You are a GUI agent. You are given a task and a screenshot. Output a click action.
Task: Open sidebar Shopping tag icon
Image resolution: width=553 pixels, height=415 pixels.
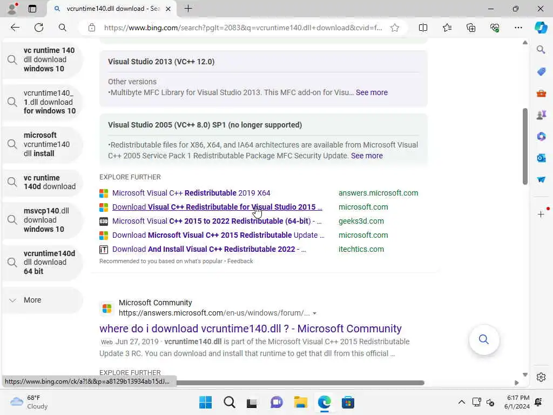point(541,71)
